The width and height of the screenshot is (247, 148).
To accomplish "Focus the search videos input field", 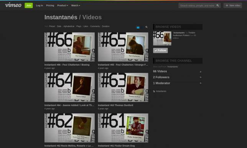I will pos(197,5).
